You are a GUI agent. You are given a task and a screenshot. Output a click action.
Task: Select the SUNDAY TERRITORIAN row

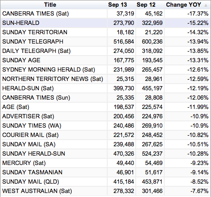(105, 32)
